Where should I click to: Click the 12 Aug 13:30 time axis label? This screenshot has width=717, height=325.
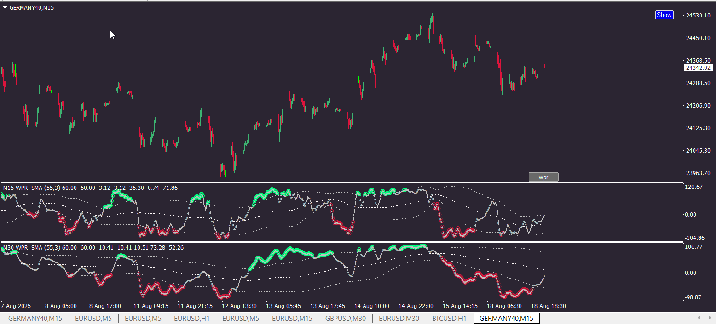click(x=239, y=306)
